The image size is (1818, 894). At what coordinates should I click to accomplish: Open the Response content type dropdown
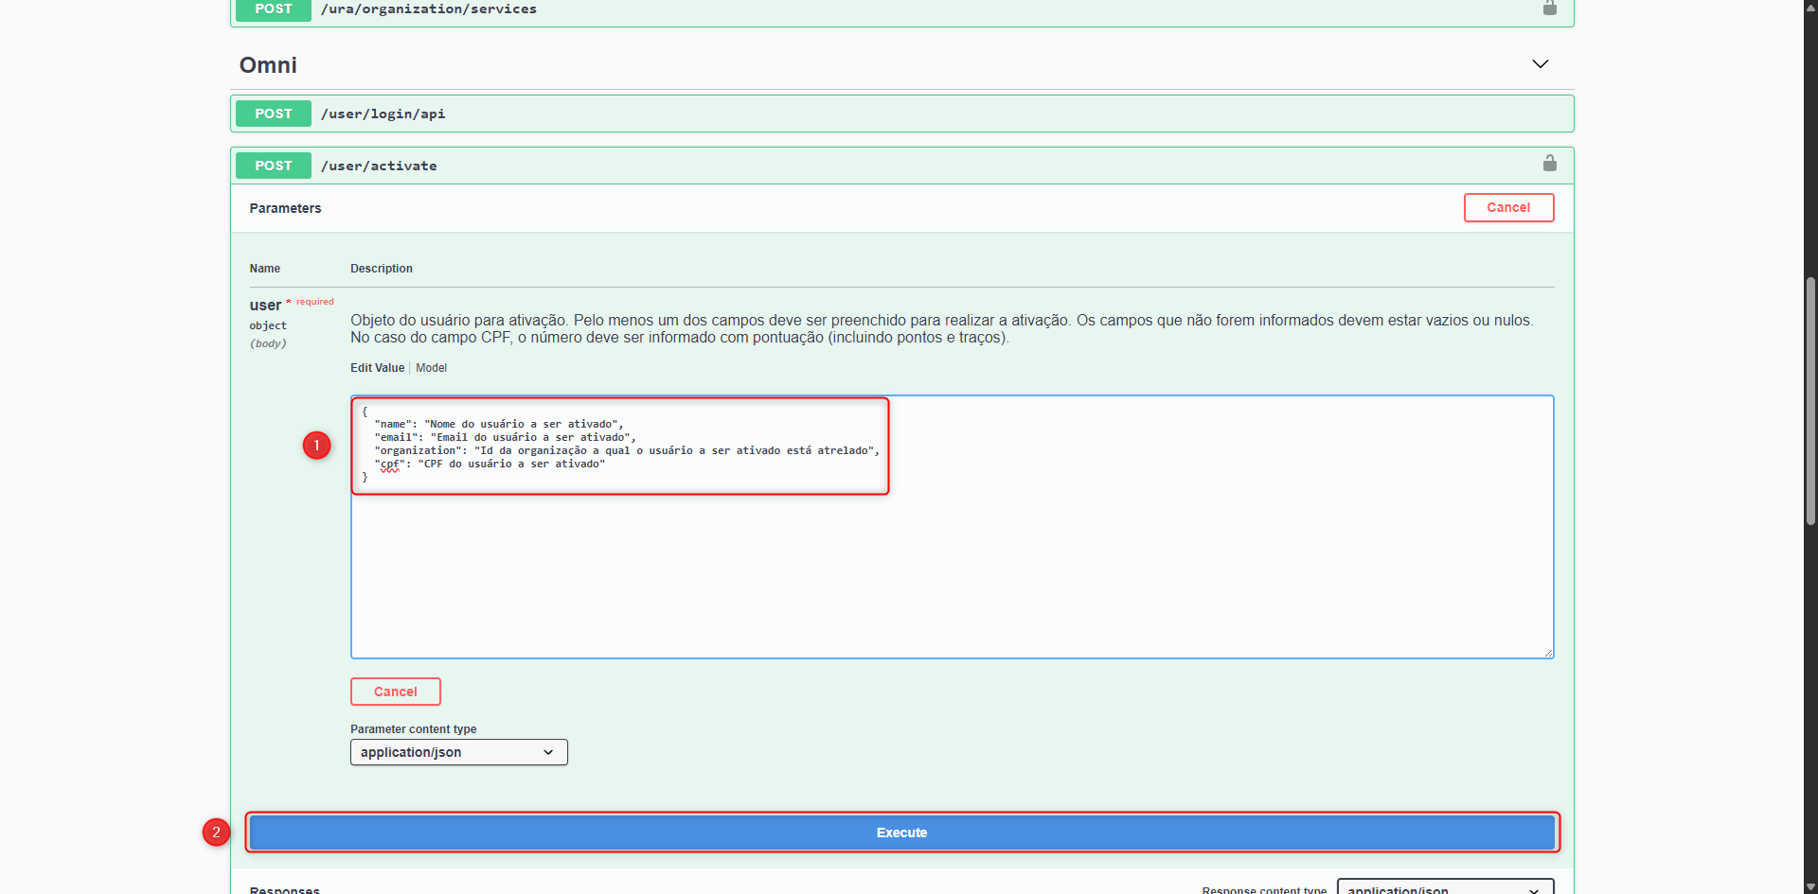[1444, 889]
